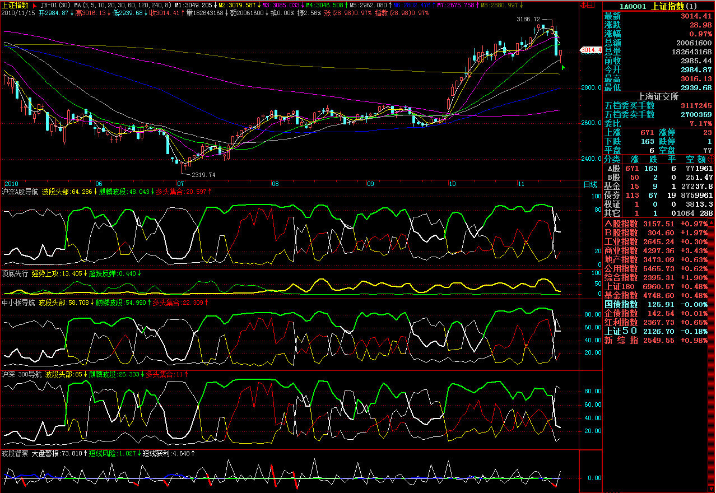Click the 上证指数 chart title

pyautogui.click(x=15, y=4)
